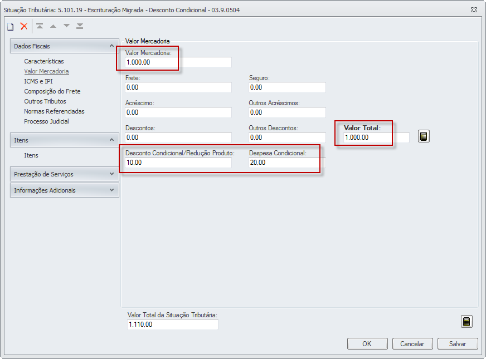486x359 pixels.
Task: Go to Outros Tributos
Action: 45,101
